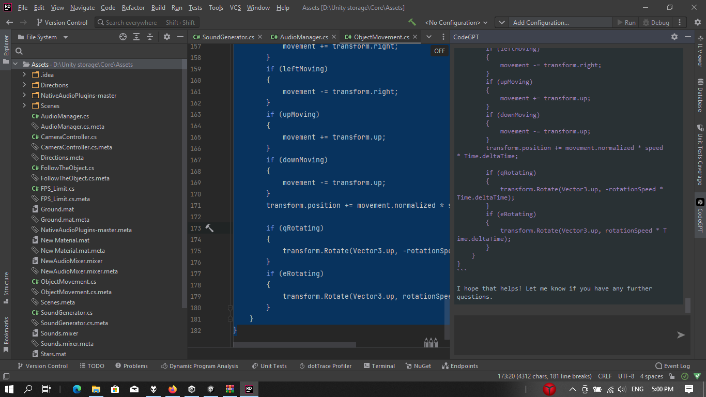The height and width of the screenshot is (397, 706).
Task: Hide the Explorer panel with the minus icon
Action: coord(180,37)
